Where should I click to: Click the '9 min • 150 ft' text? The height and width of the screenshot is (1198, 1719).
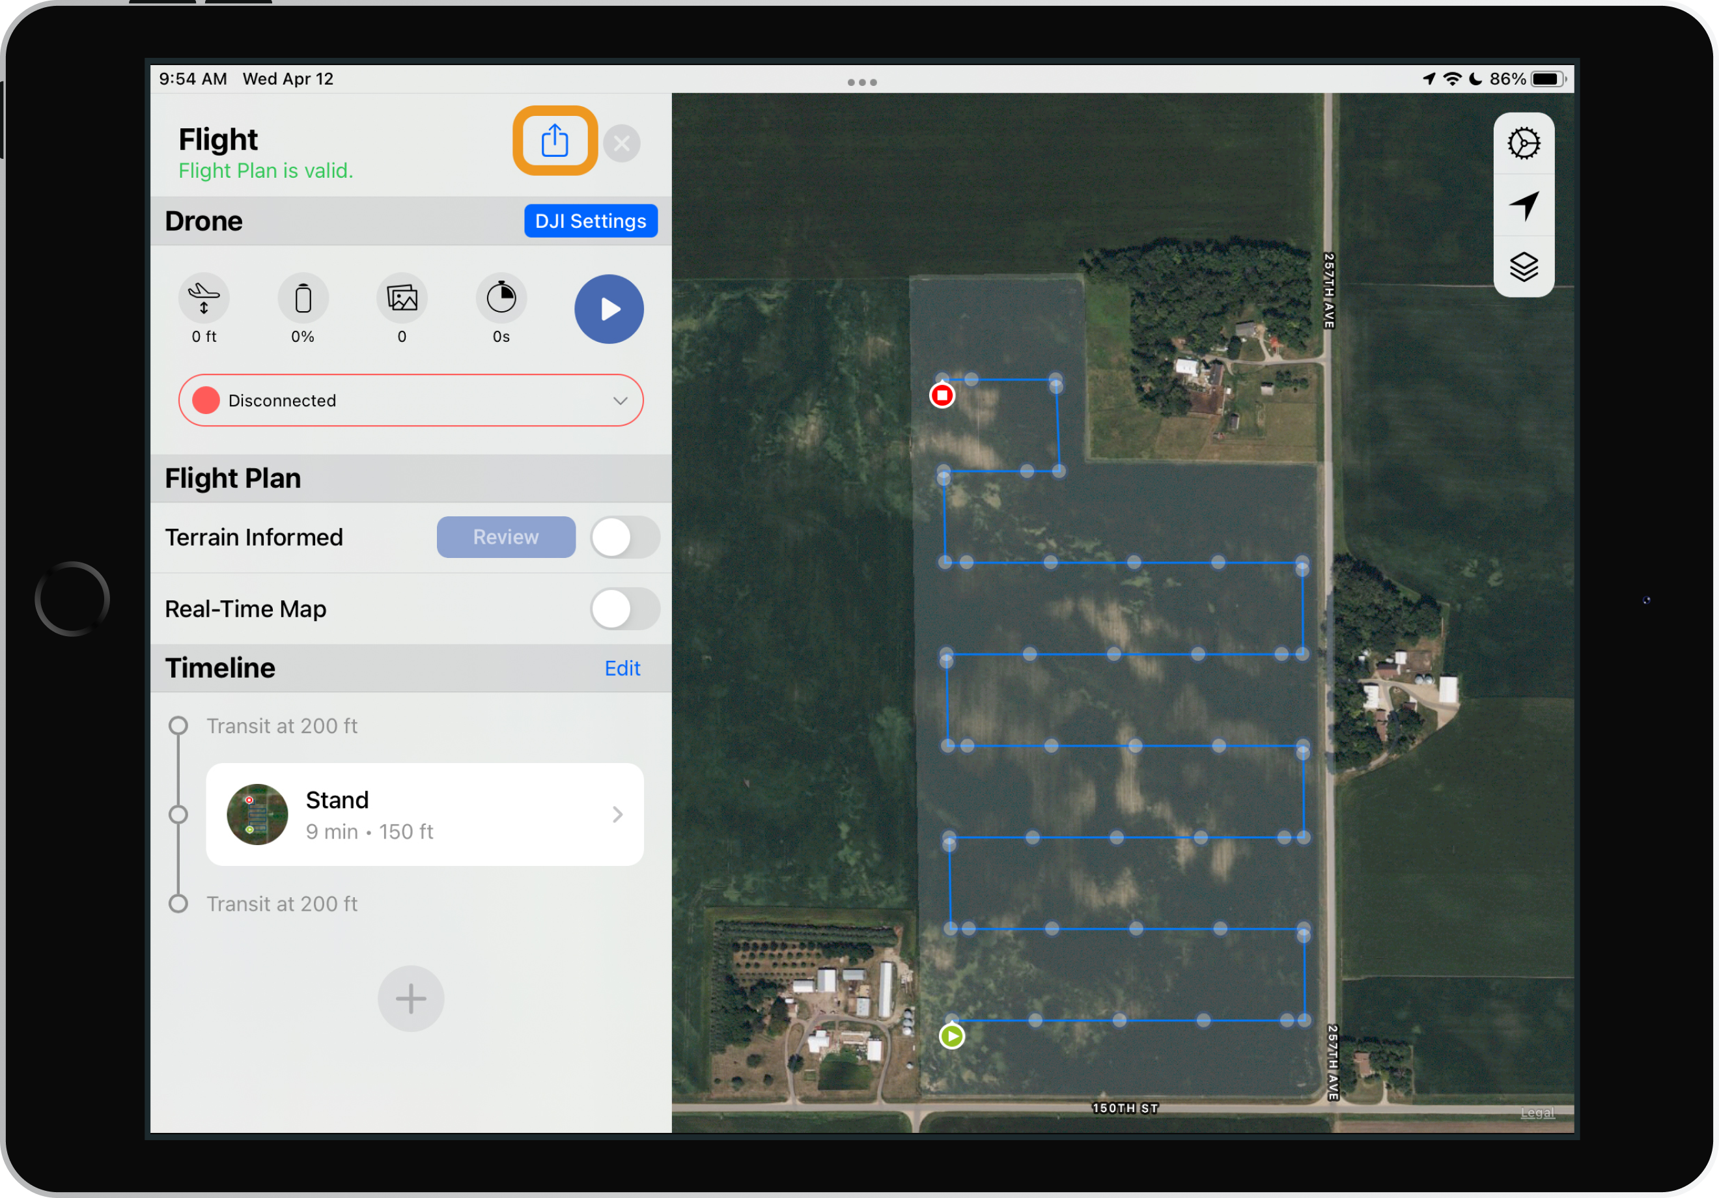coord(370,832)
